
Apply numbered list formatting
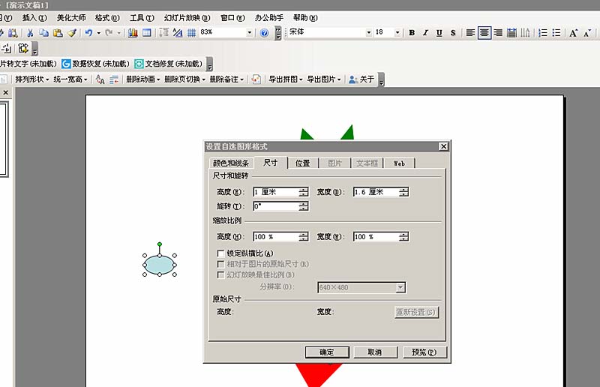point(542,33)
